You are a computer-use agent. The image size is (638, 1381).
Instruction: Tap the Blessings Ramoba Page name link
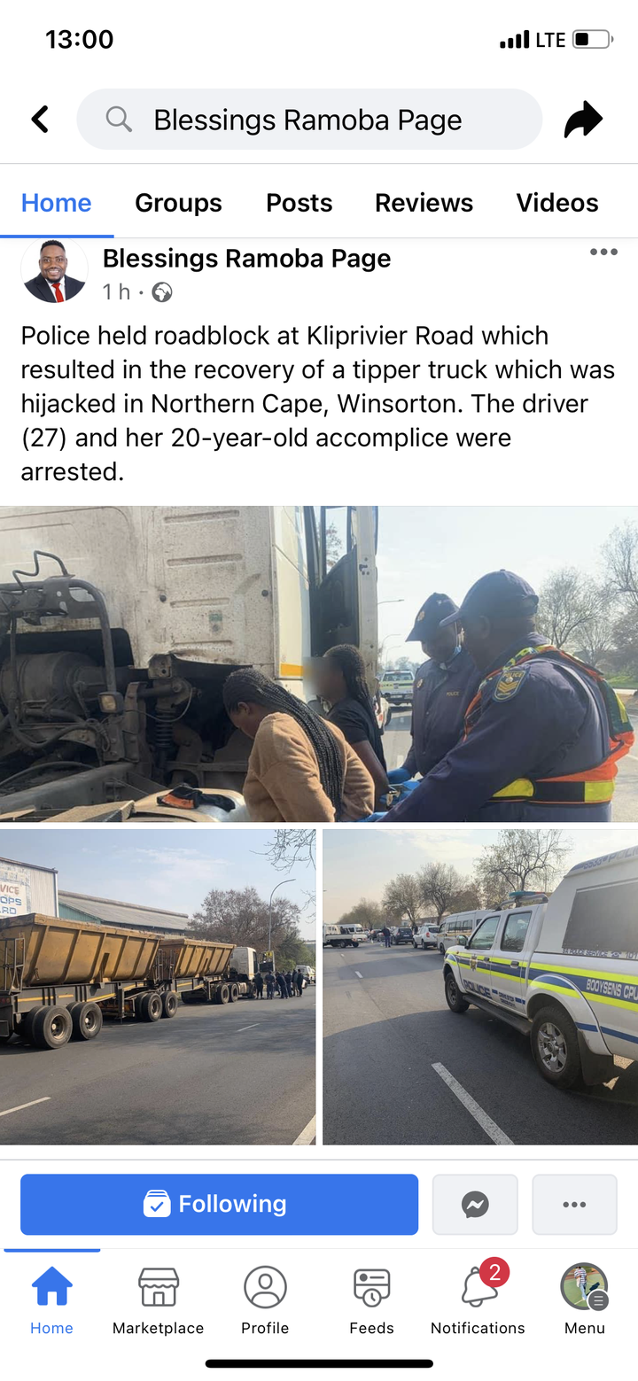pyautogui.click(x=246, y=259)
